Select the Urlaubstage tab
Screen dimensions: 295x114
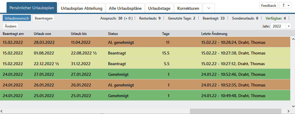[x=159, y=8]
